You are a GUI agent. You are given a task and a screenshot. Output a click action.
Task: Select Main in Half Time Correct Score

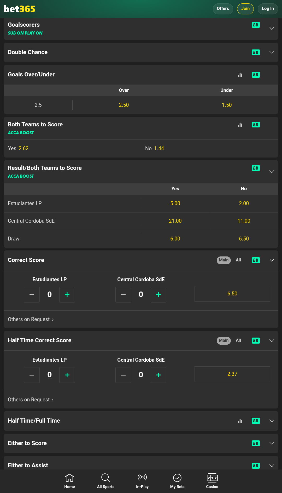[x=224, y=340]
